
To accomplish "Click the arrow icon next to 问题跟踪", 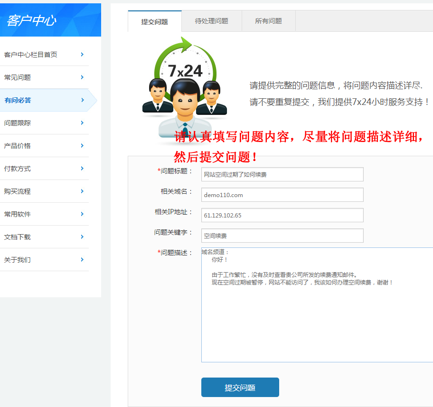I will (82, 123).
